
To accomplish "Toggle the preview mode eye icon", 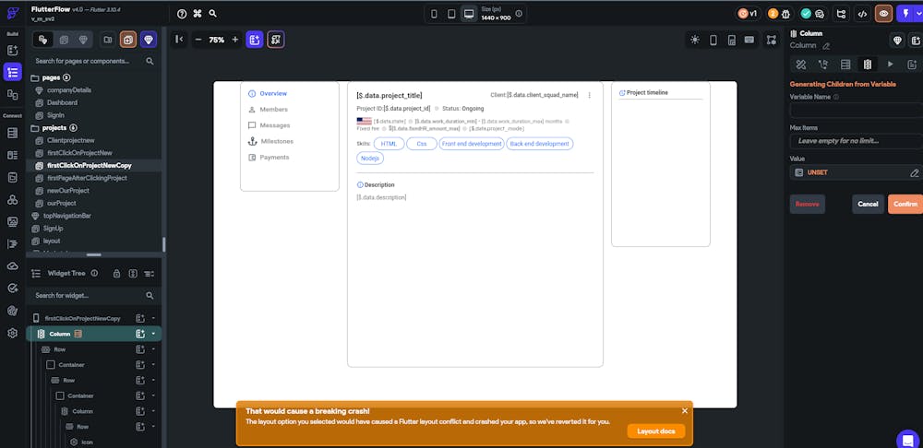I will point(884,14).
